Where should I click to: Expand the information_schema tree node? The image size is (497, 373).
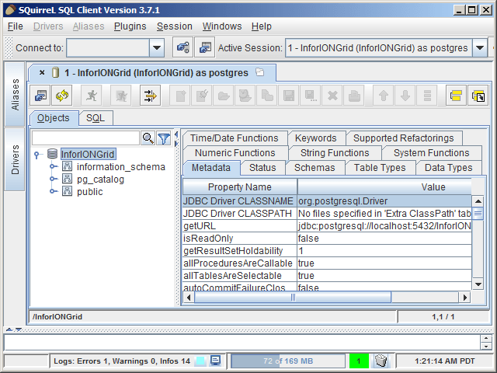pos(53,167)
